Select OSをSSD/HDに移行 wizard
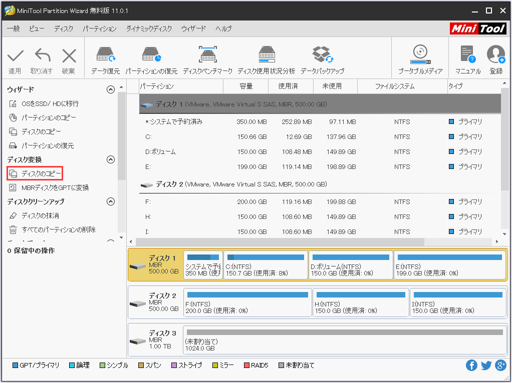Screen dimensions: 512x383 click(44, 103)
